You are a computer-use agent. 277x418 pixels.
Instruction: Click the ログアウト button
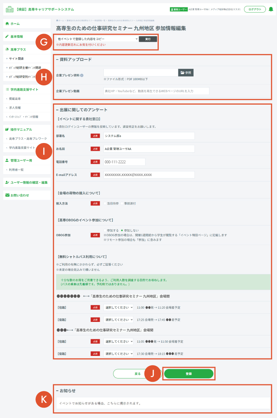pos(254,9)
